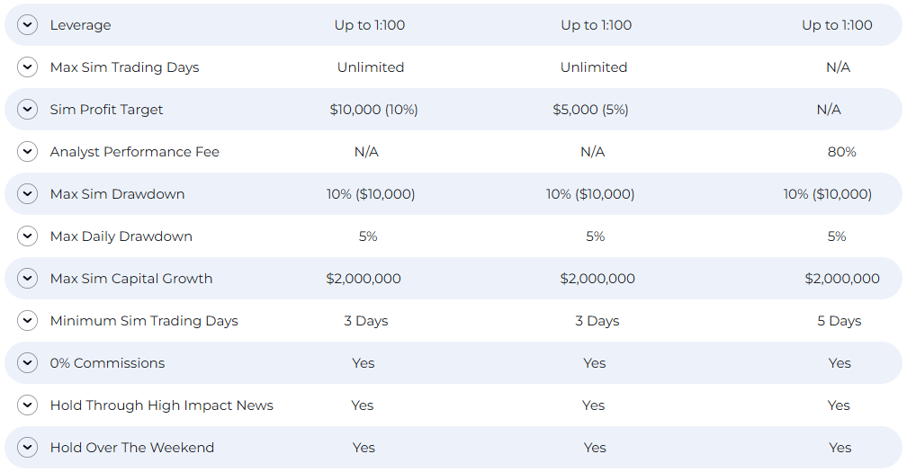Viewport: 907px width, 472px height.
Task: Open the Max Sim Capital Growth chevron icon
Action: click(x=27, y=279)
